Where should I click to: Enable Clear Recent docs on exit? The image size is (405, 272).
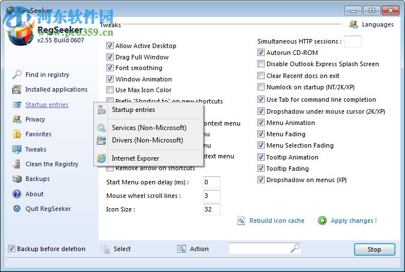point(261,76)
